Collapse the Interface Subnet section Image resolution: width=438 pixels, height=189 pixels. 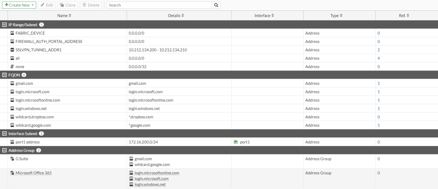pos(4,134)
